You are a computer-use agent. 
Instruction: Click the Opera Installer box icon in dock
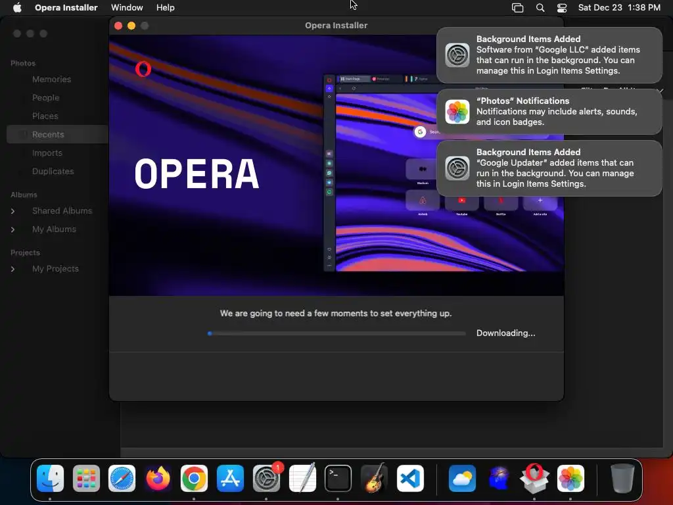[534, 479]
